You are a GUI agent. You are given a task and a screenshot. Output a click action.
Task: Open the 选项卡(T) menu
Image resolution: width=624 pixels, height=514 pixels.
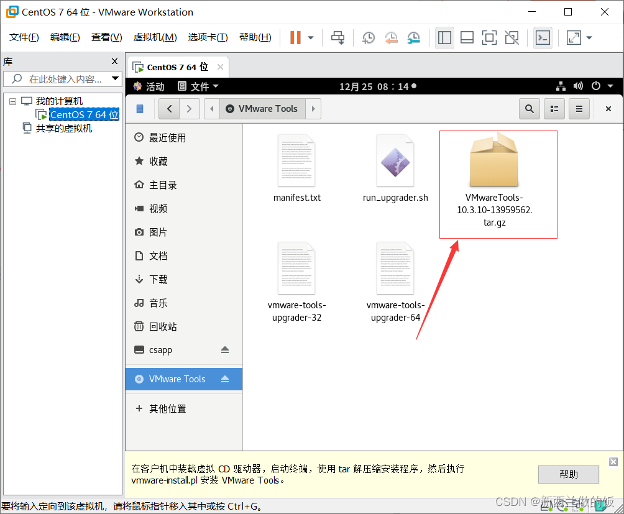(x=208, y=37)
